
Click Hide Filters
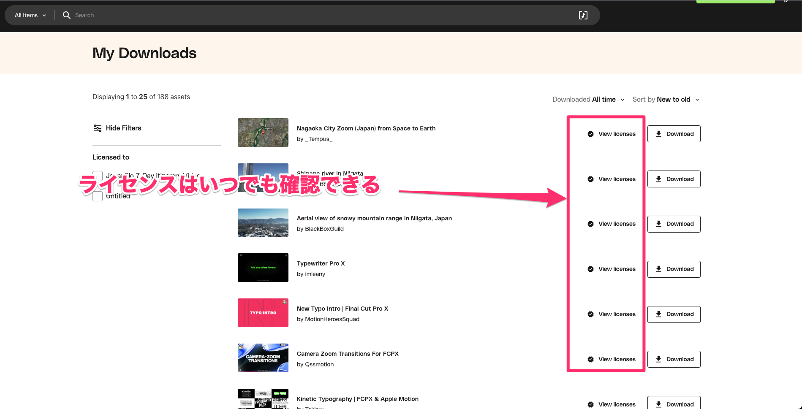click(x=124, y=128)
